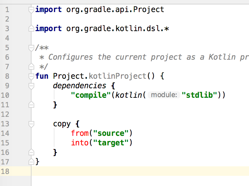Click line number 2 in the gutter
The width and height of the screenshot is (249, 186).
coord(7,19)
